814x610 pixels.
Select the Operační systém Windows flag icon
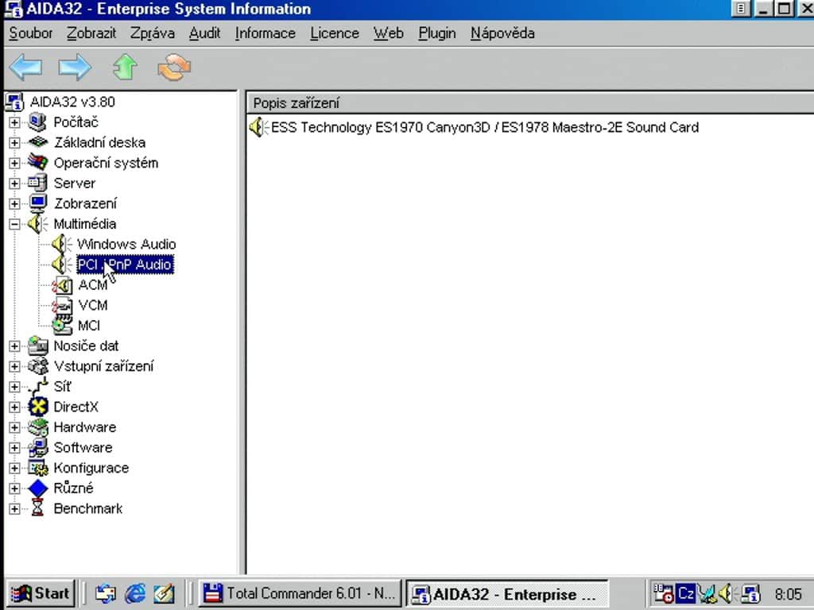[37, 162]
